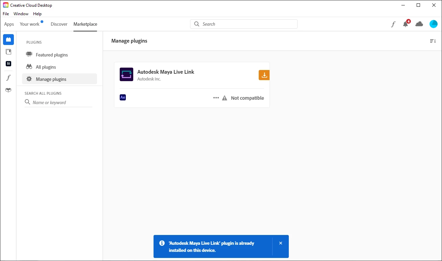Screen dimensions: 442x261
Task: Click the Creative Cloud app logo
Action: click(6, 5)
